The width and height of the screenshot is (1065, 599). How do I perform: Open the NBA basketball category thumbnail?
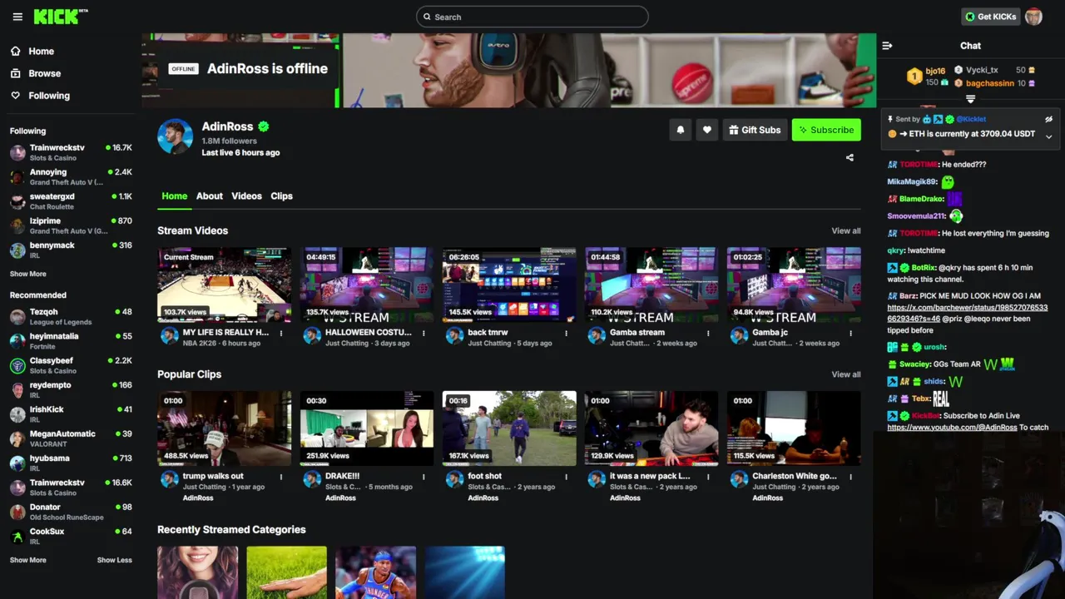375,572
